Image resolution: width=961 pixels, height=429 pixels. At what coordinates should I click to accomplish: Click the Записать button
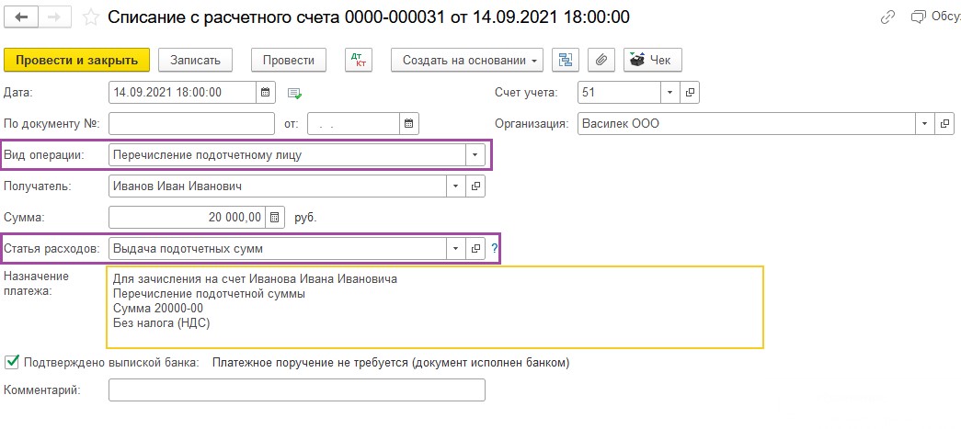pos(195,60)
